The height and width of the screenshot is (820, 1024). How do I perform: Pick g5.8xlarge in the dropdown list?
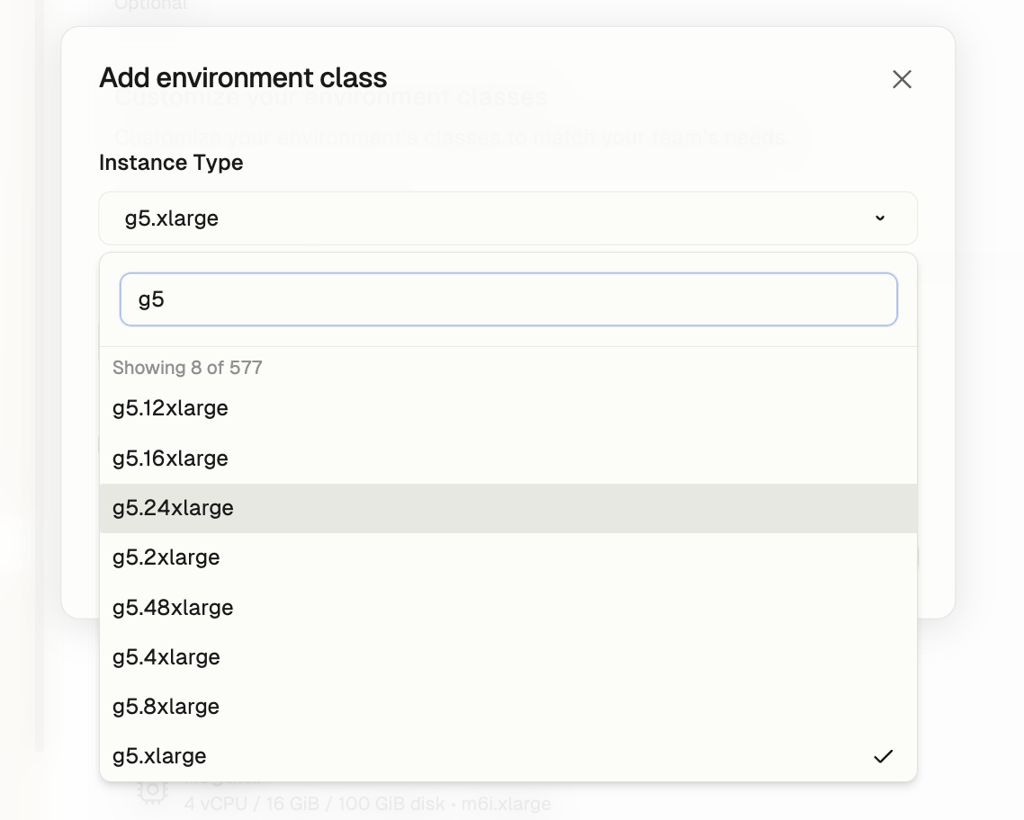point(508,707)
